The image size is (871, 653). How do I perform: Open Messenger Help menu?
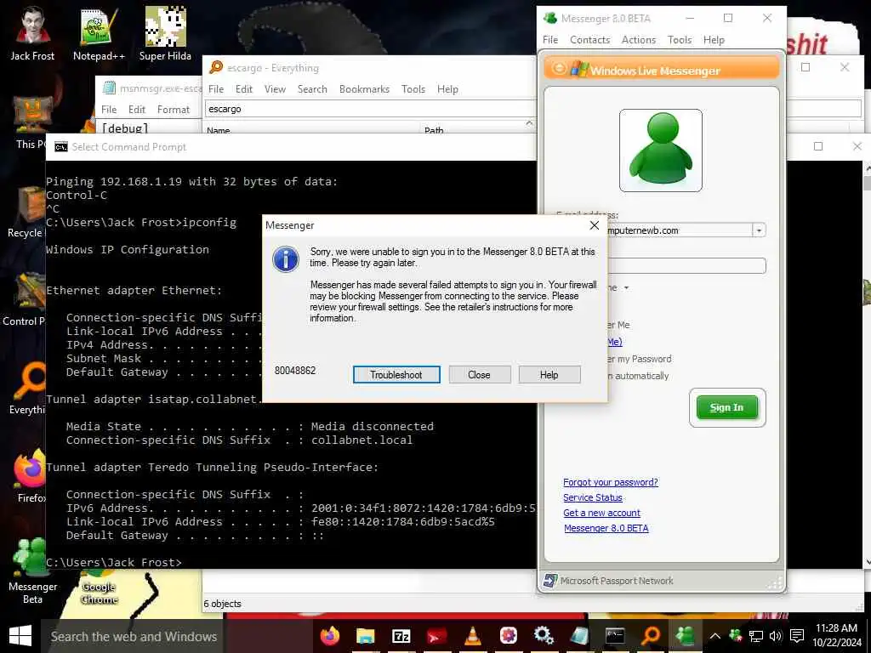(x=714, y=40)
